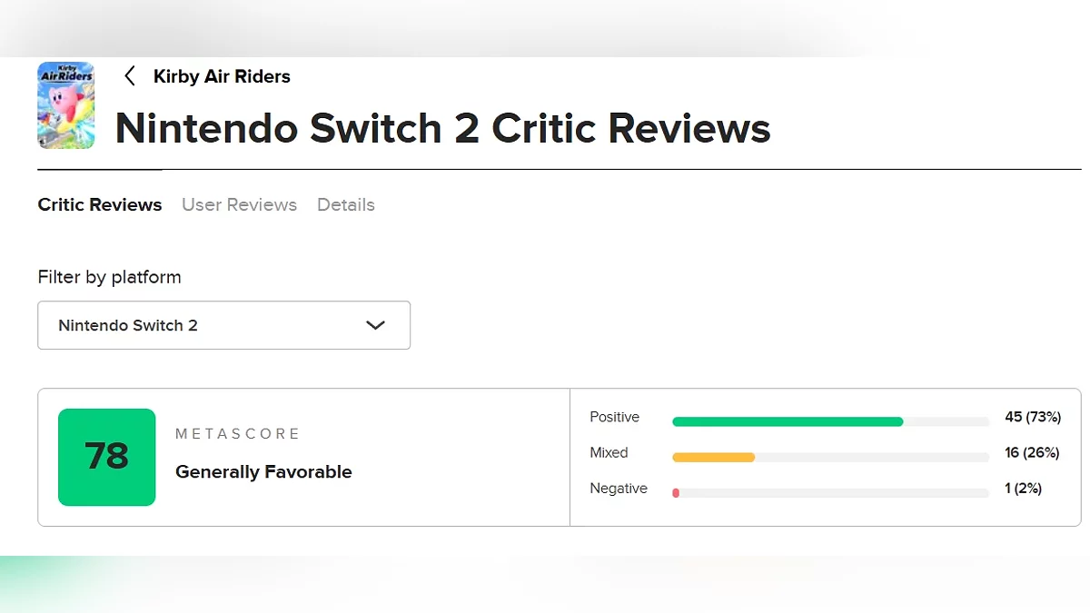
Task: Filter by Negative reviews label
Action: coord(619,488)
